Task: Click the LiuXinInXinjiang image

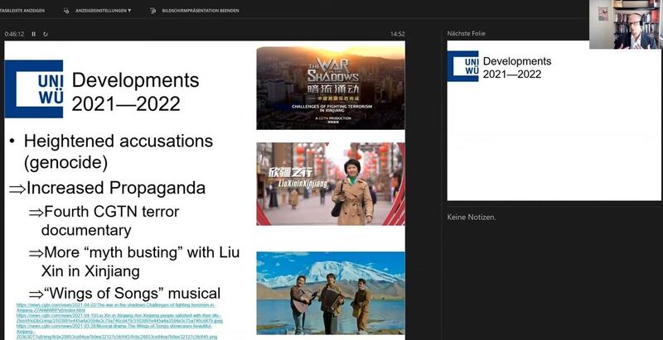Action: (330, 184)
